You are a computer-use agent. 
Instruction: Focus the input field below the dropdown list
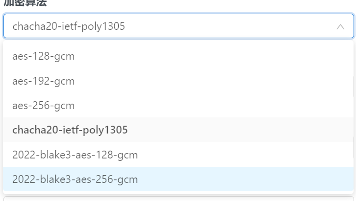pos(178,199)
